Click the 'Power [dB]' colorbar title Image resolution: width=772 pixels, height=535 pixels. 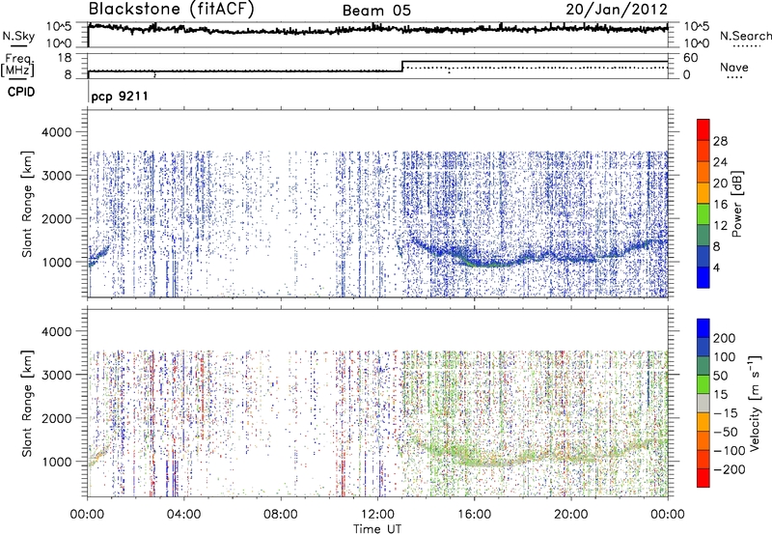(736, 204)
